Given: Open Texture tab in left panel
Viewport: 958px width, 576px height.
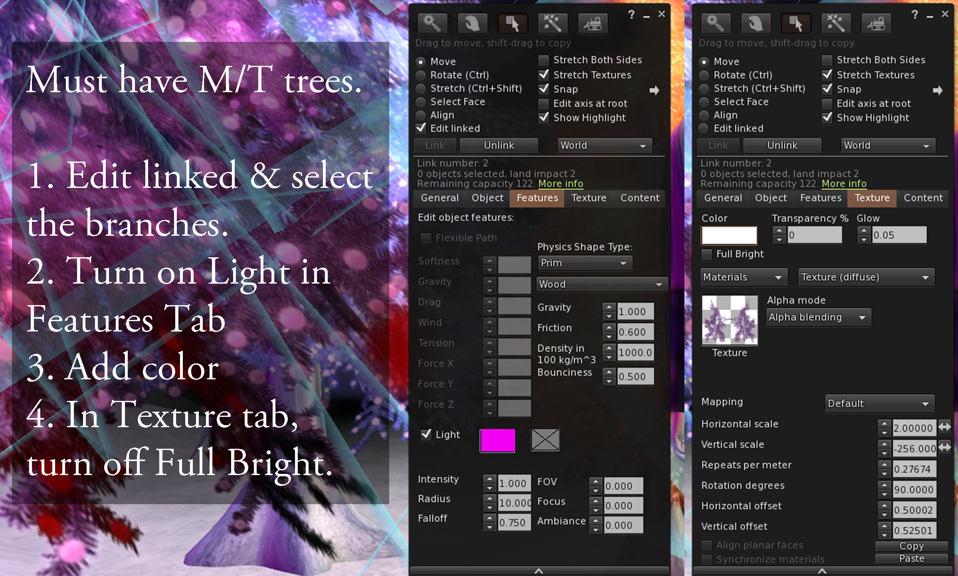Looking at the screenshot, I should (x=589, y=198).
